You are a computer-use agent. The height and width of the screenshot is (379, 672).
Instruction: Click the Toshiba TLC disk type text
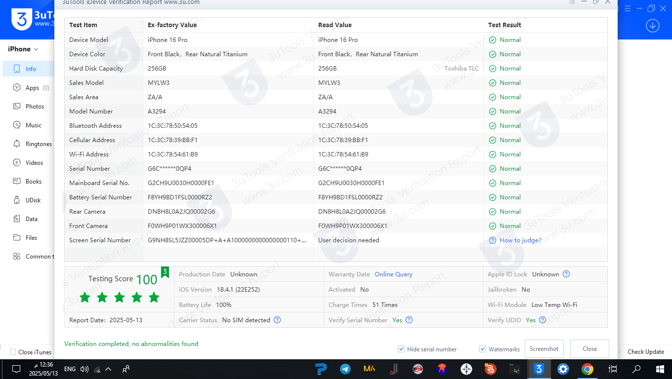pyautogui.click(x=462, y=69)
